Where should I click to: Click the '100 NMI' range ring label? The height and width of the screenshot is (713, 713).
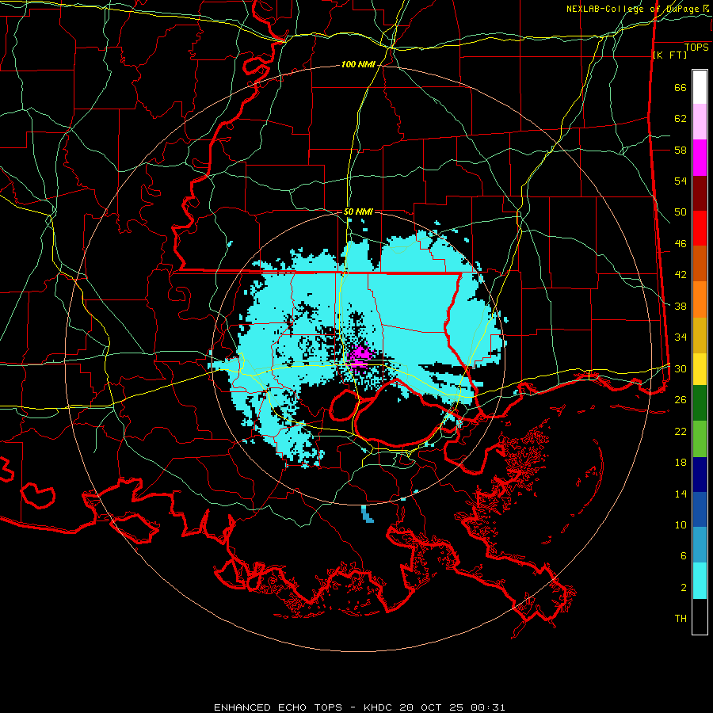(x=358, y=64)
